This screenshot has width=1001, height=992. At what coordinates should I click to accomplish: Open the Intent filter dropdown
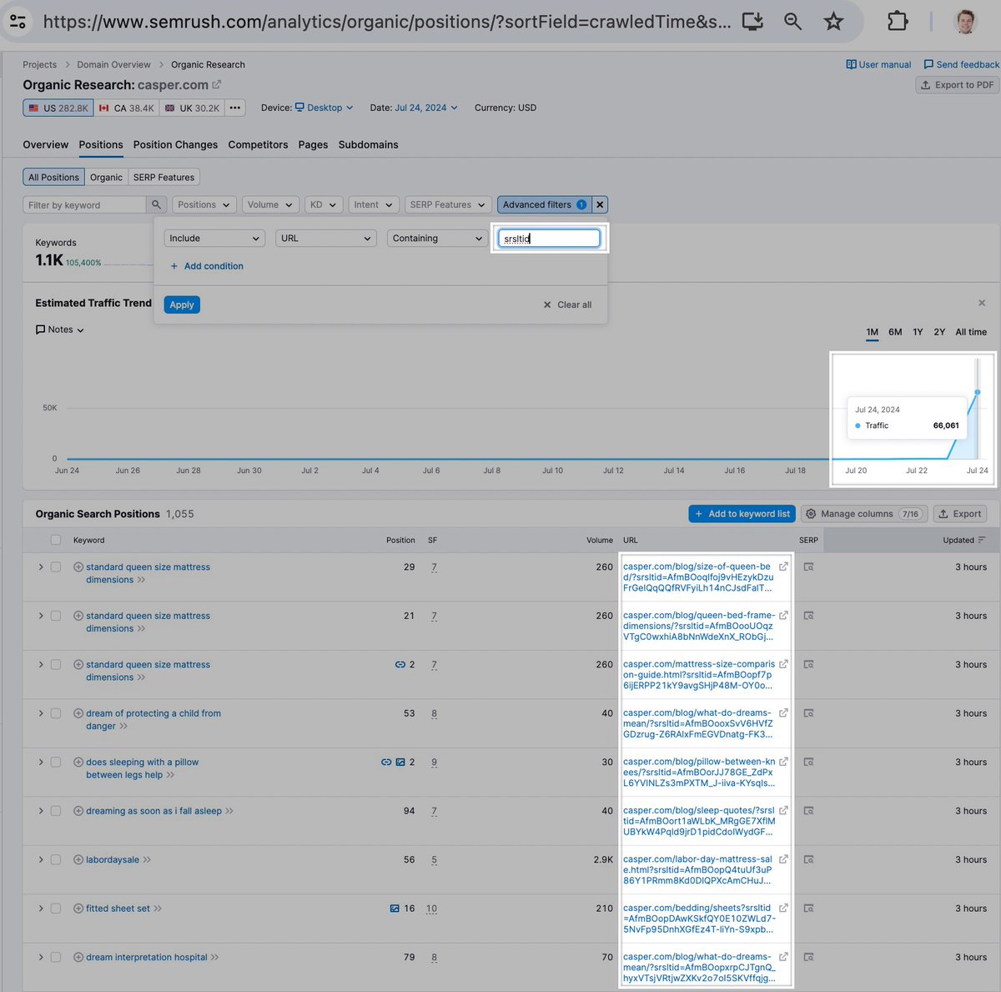point(373,204)
